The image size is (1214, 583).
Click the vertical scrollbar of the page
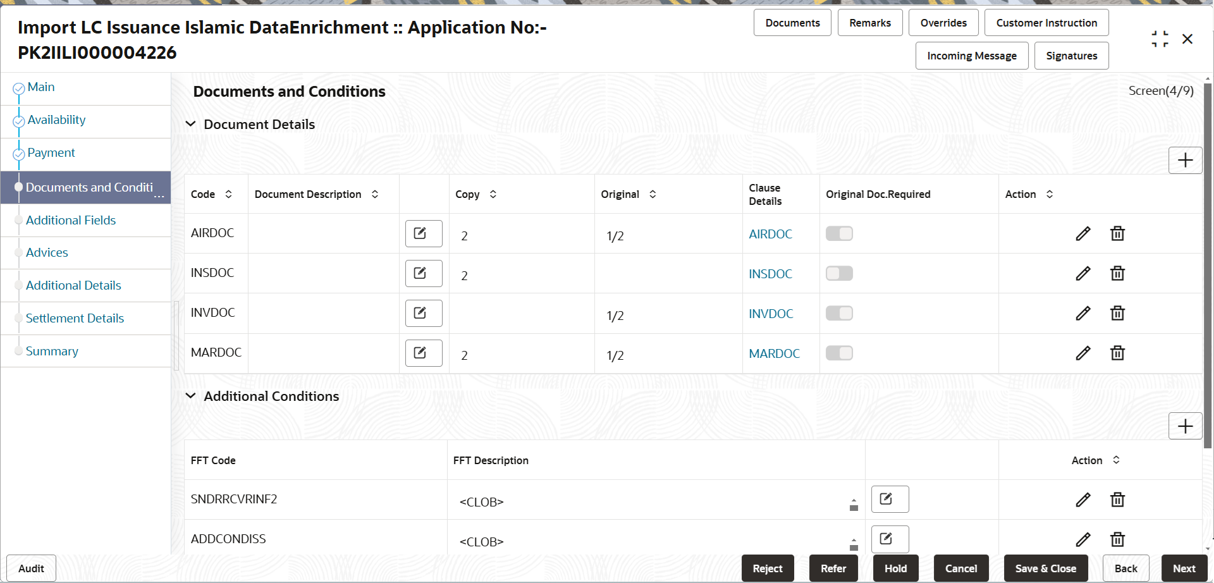pyautogui.click(x=1208, y=266)
